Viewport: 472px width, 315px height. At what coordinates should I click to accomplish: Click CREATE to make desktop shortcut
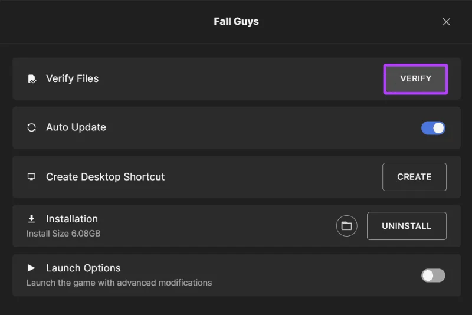tap(414, 177)
